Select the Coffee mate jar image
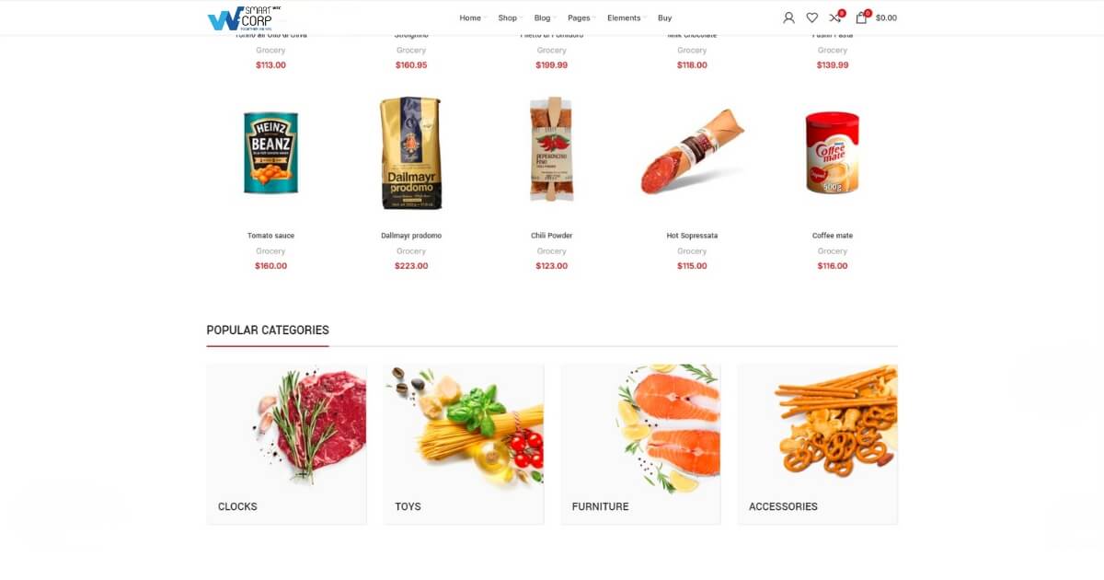This screenshot has width=1104, height=580. pos(832,153)
